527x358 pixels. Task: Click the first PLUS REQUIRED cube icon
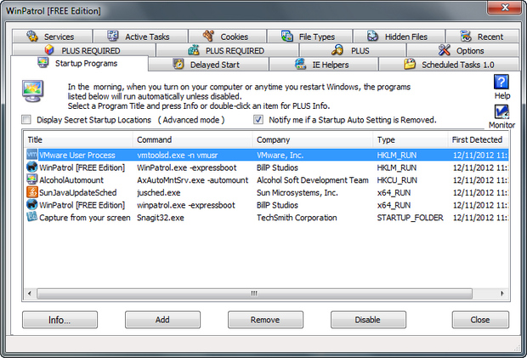point(49,50)
